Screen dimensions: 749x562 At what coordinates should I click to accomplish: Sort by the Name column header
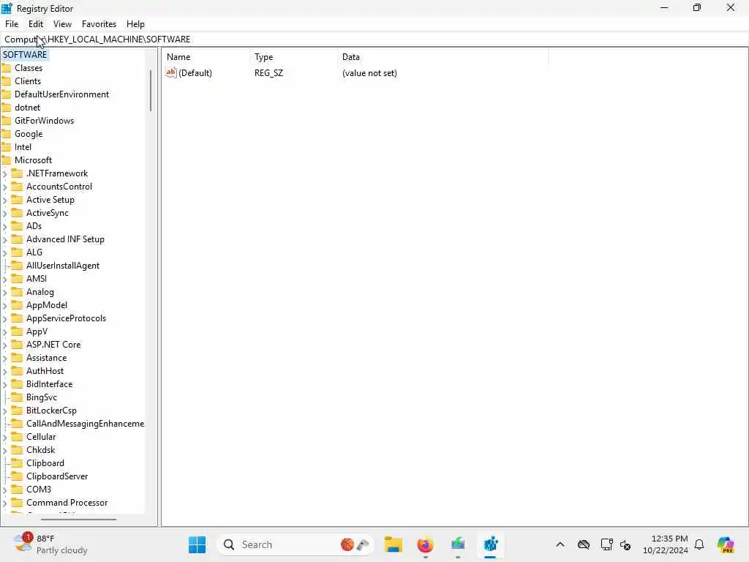point(206,57)
